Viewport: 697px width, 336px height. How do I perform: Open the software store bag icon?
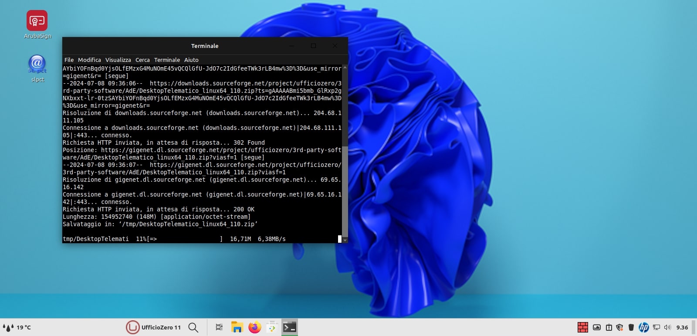(x=272, y=327)
